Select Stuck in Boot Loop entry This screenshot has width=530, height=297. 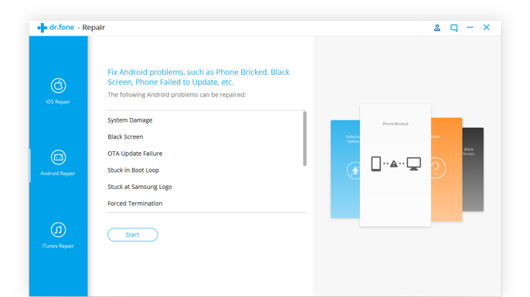(x=133, y=170)
